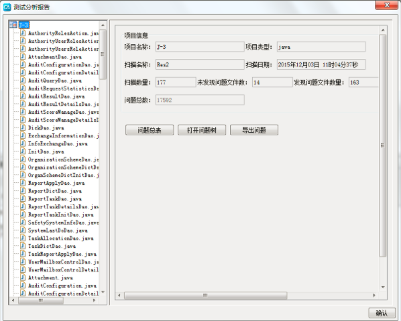Click the 发现问题文件数量 field showing 163

tap(363, 82)
